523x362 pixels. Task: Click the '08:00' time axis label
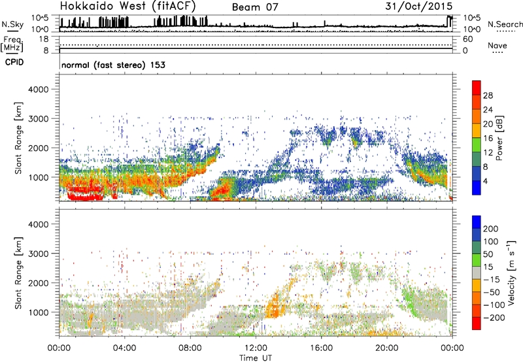190,348
